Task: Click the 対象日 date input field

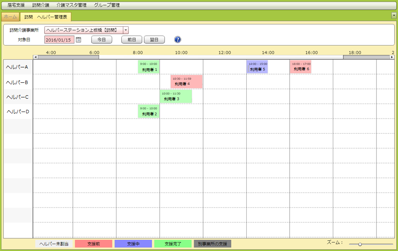Action: pyautogui.click(x=59, y=40)
